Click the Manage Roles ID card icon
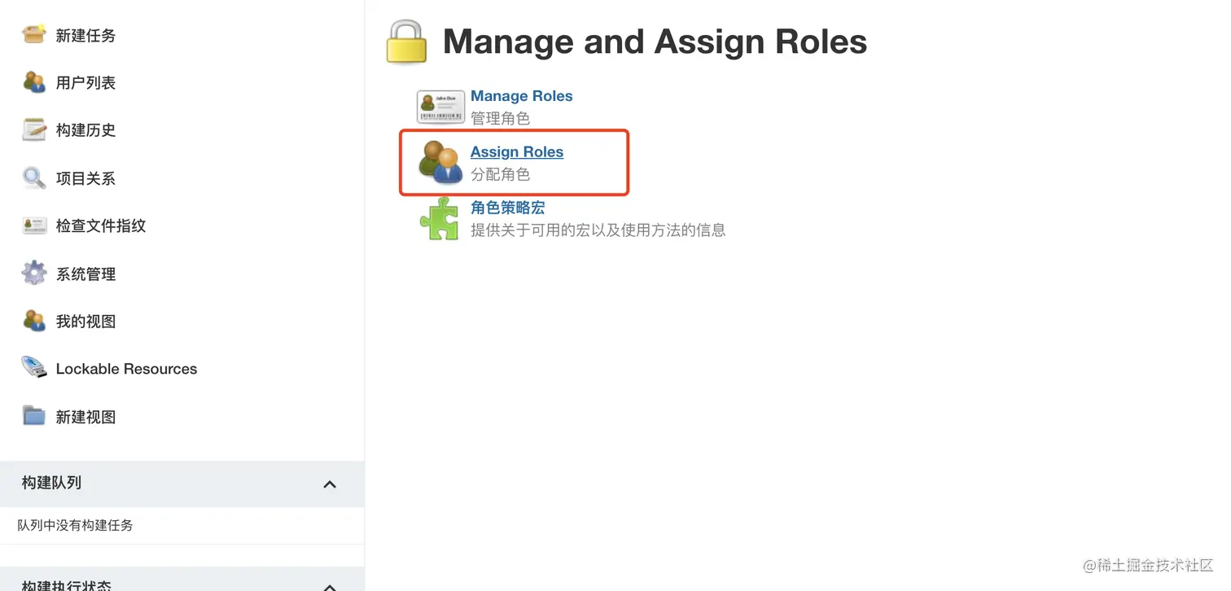 pyautogui.click(x=440, y=107)
